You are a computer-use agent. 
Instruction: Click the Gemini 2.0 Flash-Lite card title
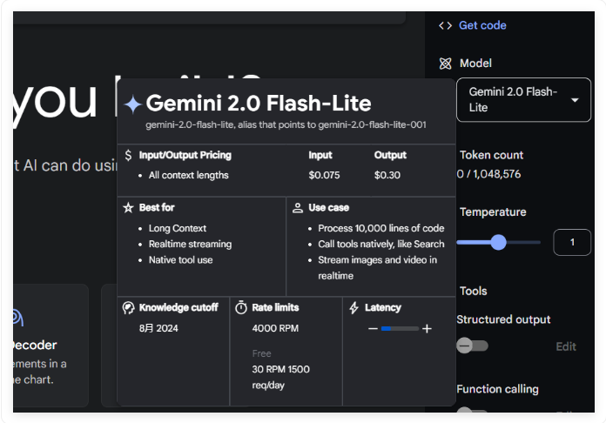(259, 104)
